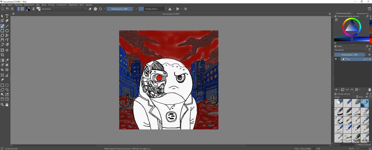Select the Crop tool

coord(2,55)
